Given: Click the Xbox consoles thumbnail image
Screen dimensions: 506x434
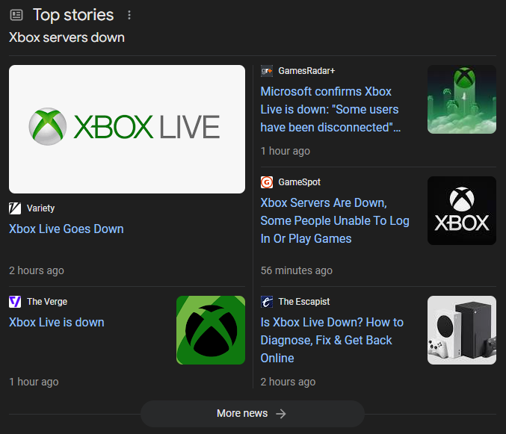Looking at the screenshot, I should click(x=462, y=330).
